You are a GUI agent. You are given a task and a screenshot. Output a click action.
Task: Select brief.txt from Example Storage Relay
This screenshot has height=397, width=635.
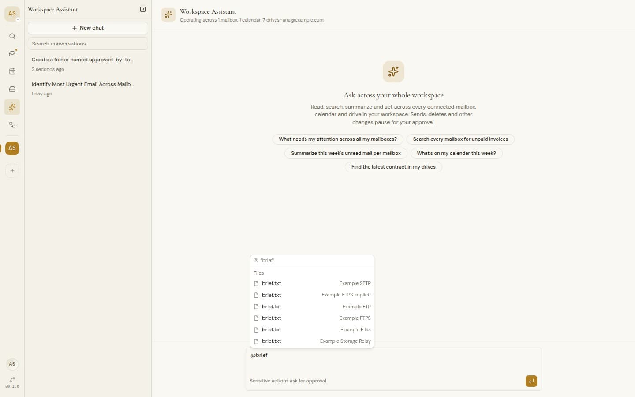(x=312, y=341)
